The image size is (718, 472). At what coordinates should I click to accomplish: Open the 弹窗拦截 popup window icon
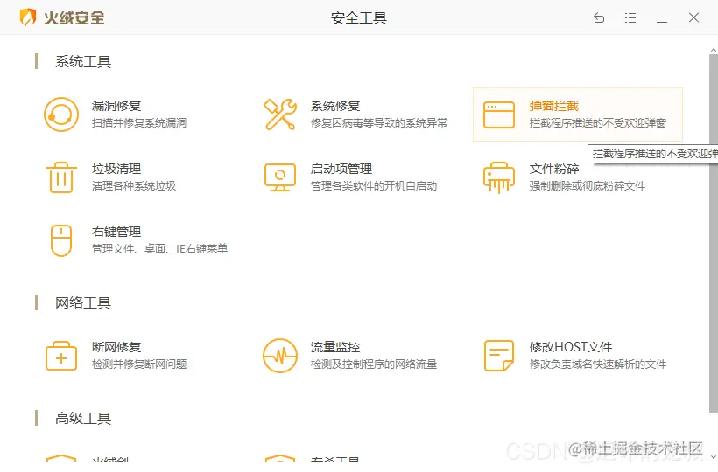coord(499,115)
